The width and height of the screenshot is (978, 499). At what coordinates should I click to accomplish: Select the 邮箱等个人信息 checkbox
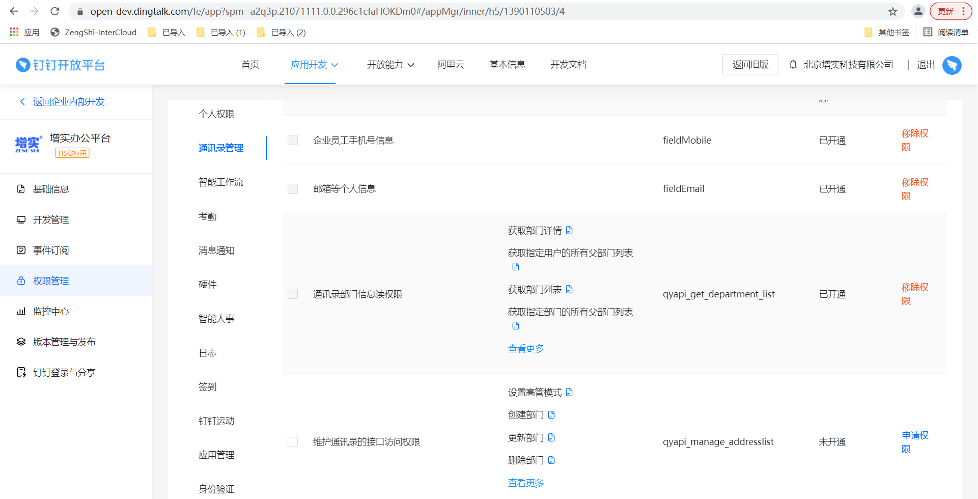(293, 189)
